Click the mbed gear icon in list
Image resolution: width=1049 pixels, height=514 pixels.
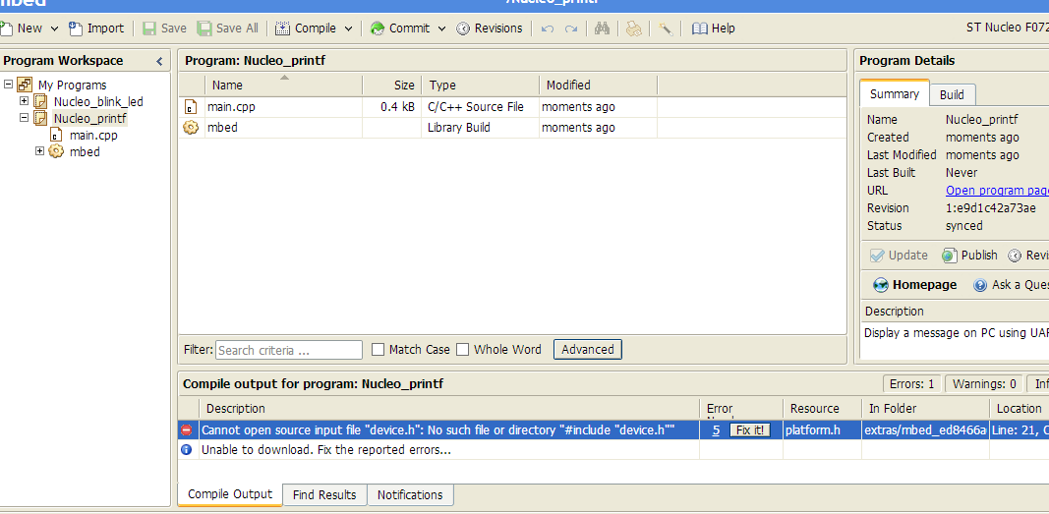pos(191,128)
